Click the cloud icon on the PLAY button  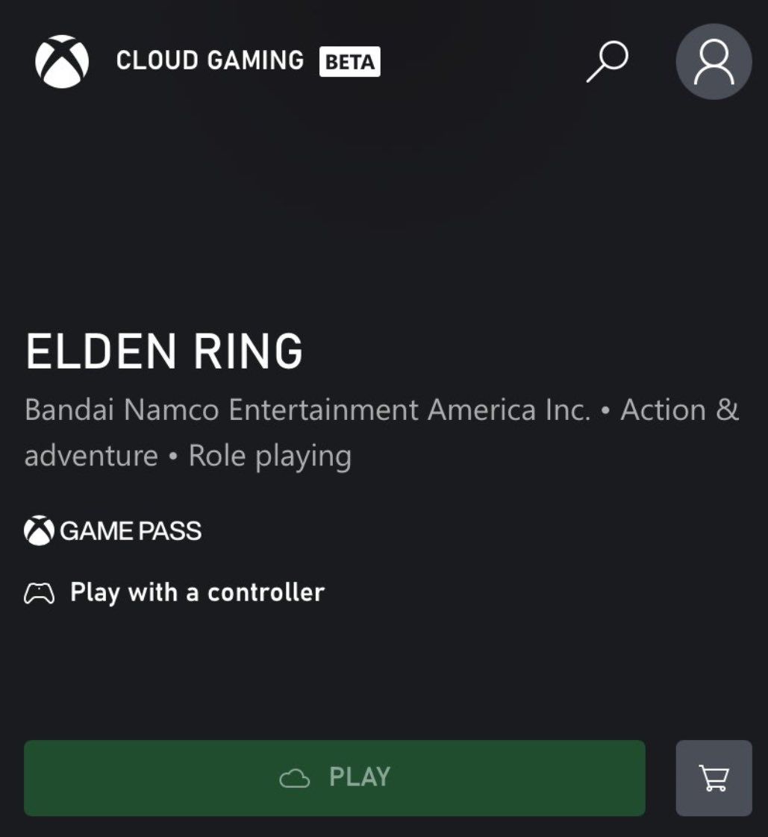coord(294,779)
